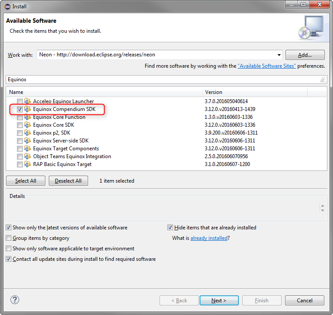This screenshot has width=333, height=315.
Task: Open help with the question mark icon
Action: pyautogui.click(x=15, y=300)
